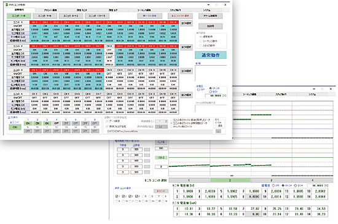This screenshot has width=338, height=224.
Task: Toggle unit 8 output OFF button
Action: (95, 123)
